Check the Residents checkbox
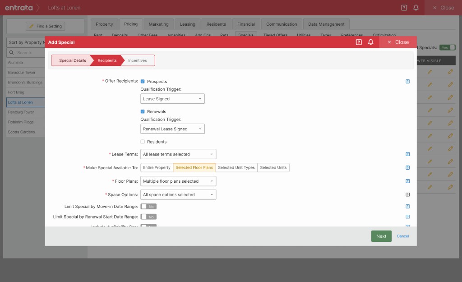Viewport: 462px width, 282px height. coord(143,142)
